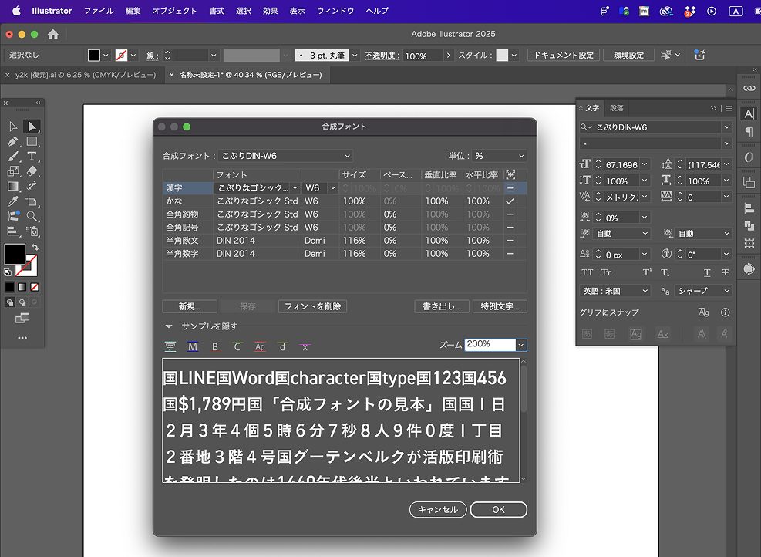Toggle the ICF box M sample button
The width and height of the screenshot is (761, 557).
pos(193,346)
